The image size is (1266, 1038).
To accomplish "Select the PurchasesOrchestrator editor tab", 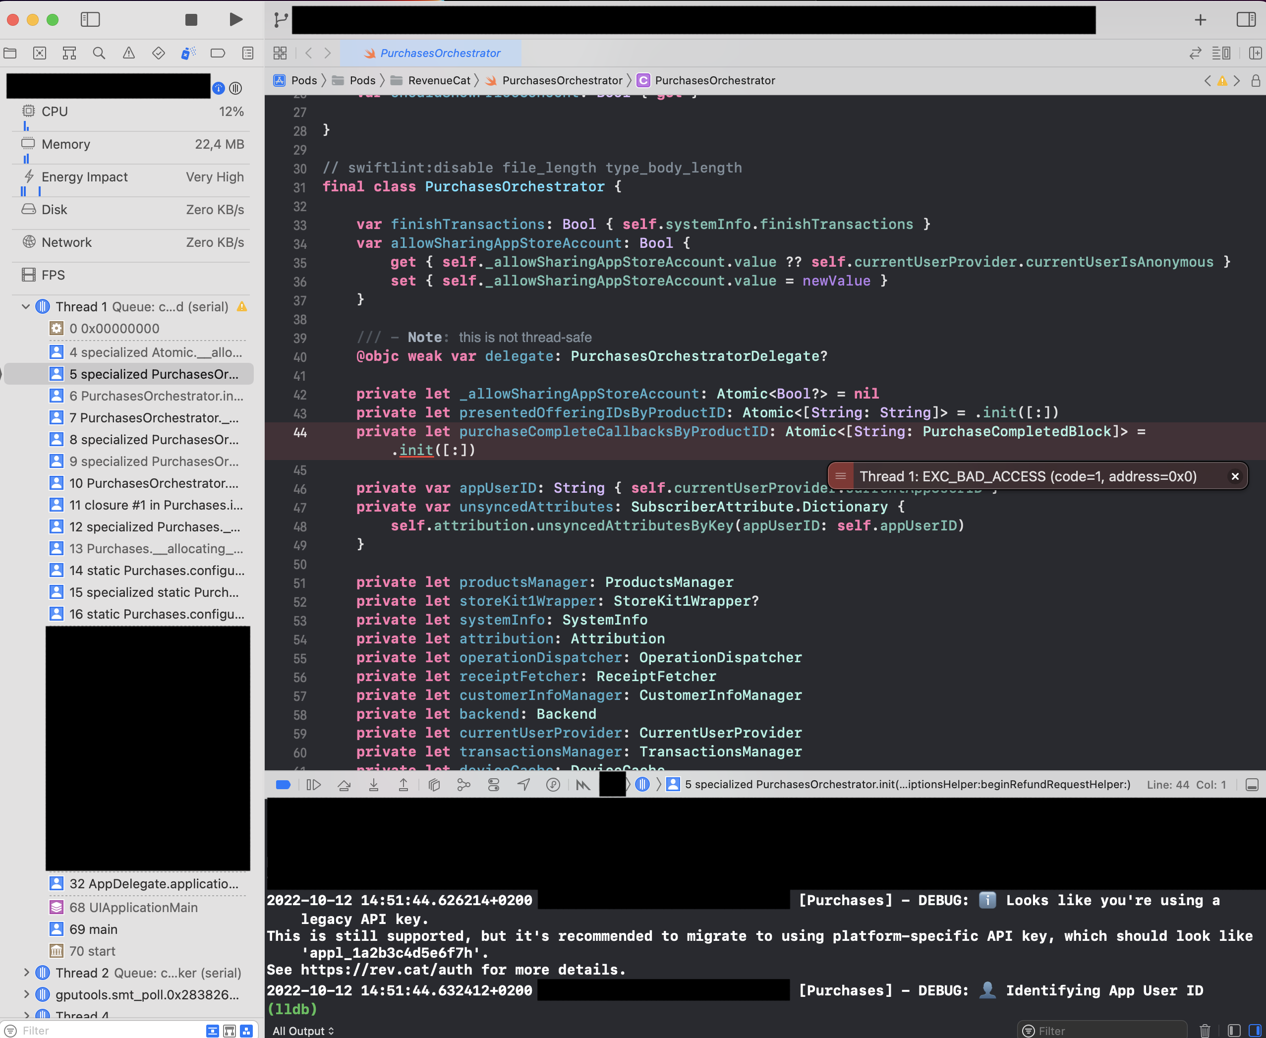I will [x=431, y=53].
